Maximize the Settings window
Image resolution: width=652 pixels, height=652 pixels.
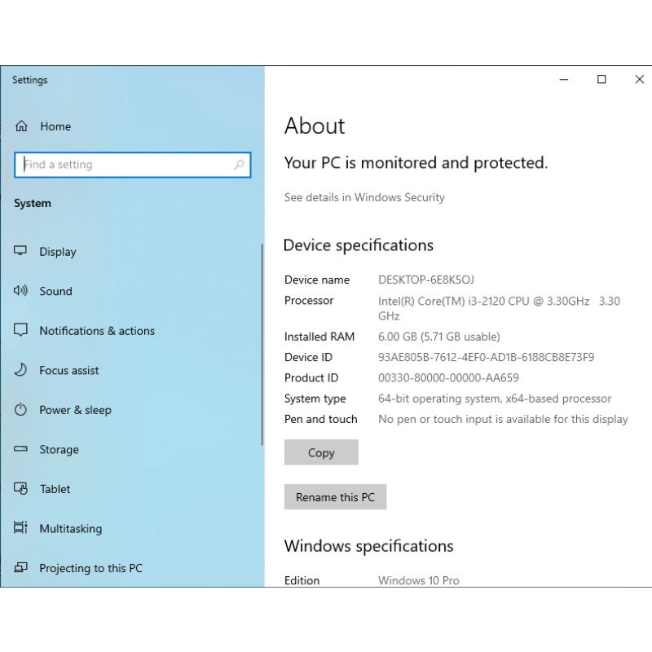click(x=601, y=79)
